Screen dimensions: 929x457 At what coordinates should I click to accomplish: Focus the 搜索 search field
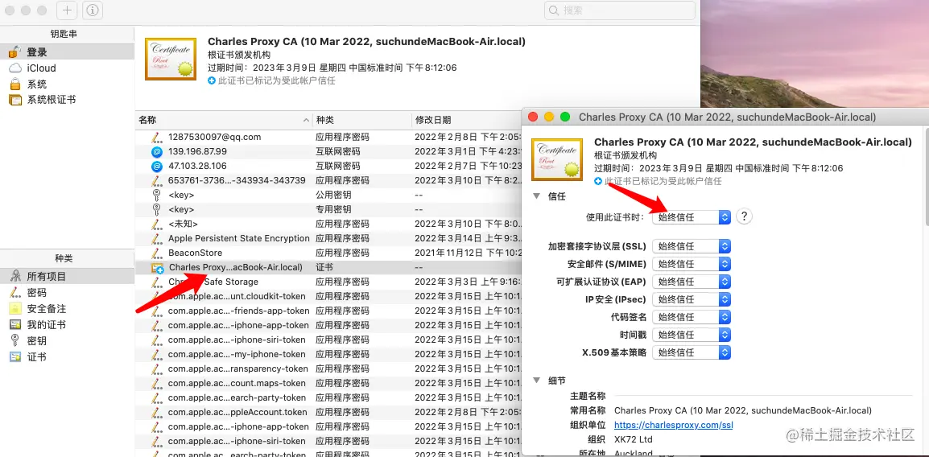[x=620, y=10]
